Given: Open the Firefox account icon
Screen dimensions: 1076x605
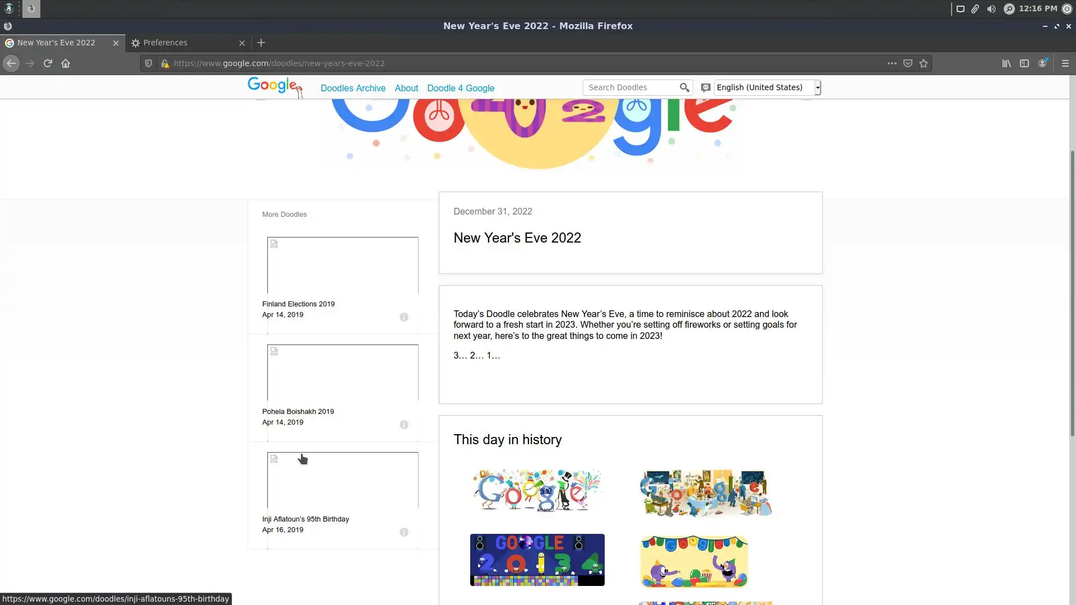Looking at the screenshot, I should [x=1042, y=63].
